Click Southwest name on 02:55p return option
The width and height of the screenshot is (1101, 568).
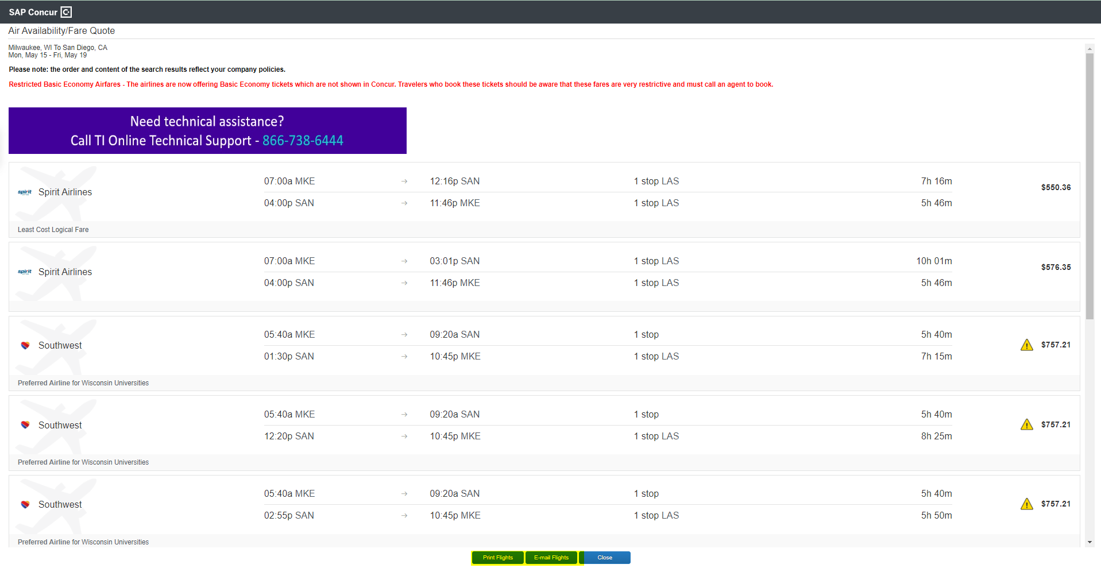click(60, 505)
